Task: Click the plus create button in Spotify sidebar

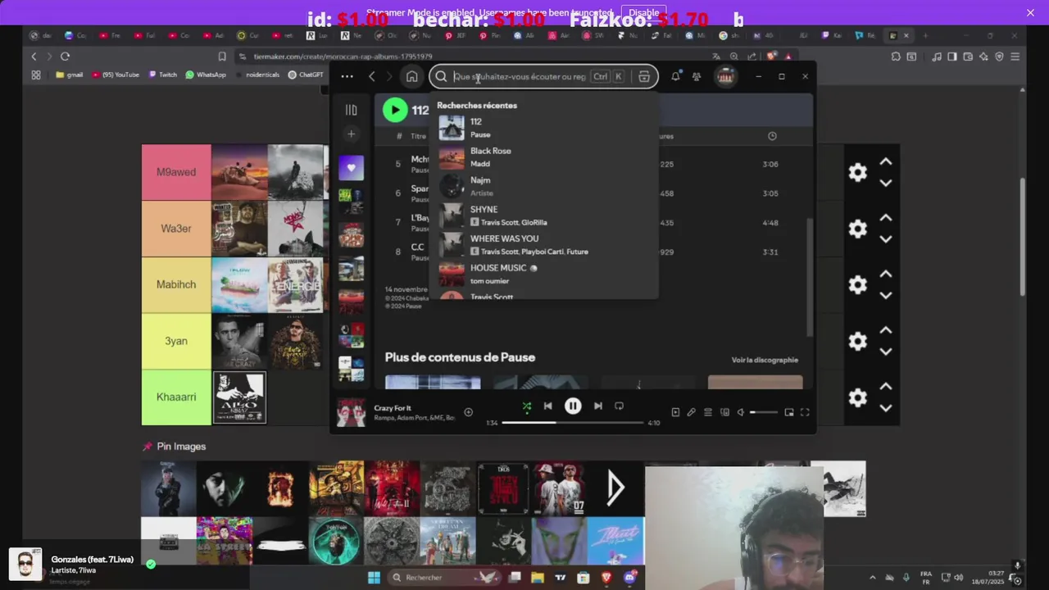Action: tap(351, 134)
